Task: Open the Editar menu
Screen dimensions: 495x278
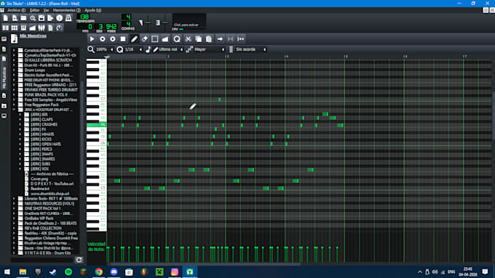Action: point(34,10)
